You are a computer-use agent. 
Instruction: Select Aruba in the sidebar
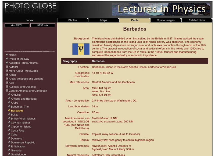[15, 103]
